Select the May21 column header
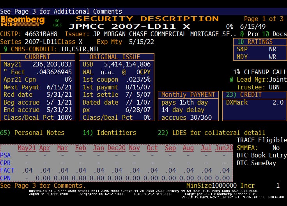This screenshot has height=206, width=287. click(27, 148)
